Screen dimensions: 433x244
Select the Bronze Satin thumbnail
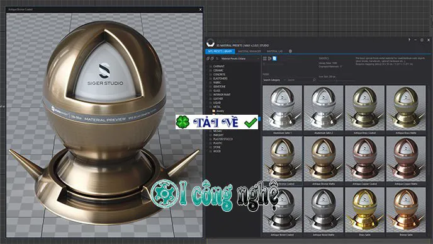[x=406, y=210]
